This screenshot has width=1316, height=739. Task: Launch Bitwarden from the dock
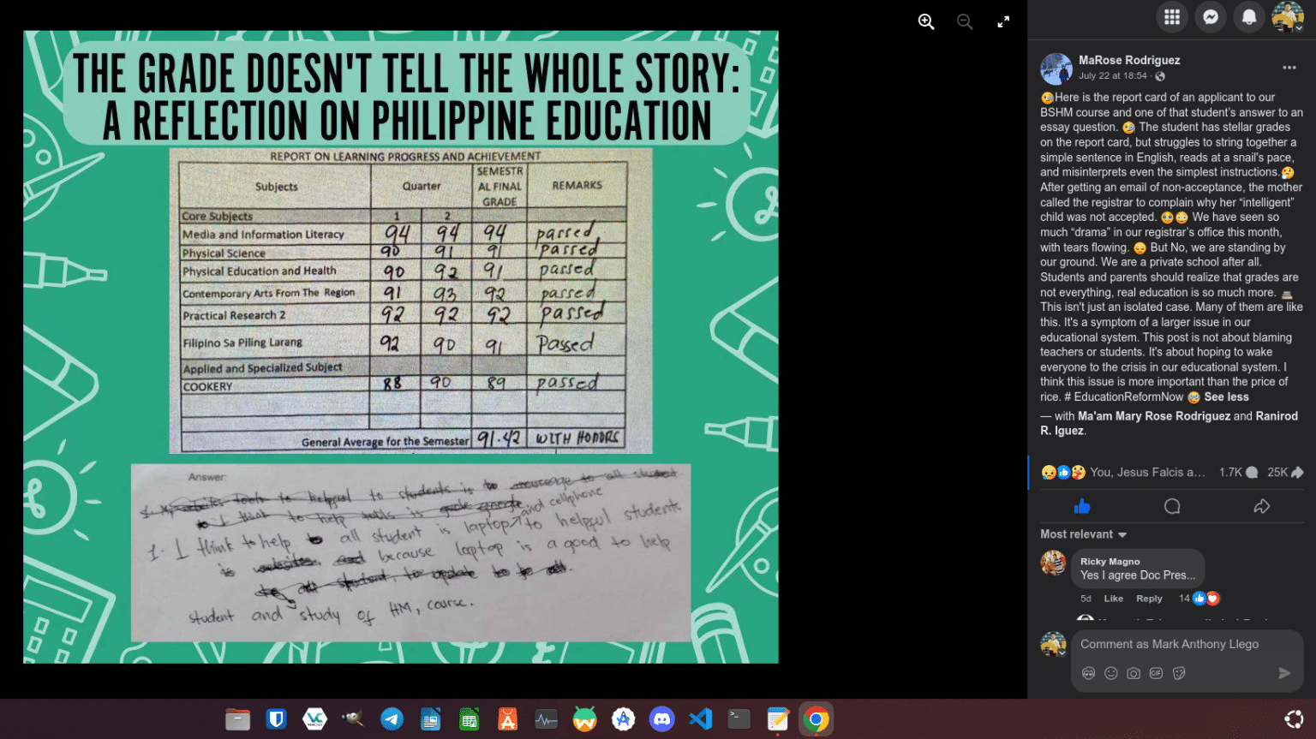(276, 719)
